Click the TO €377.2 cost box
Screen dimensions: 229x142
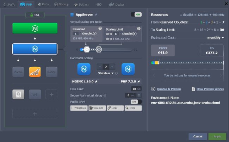point(212,50)
